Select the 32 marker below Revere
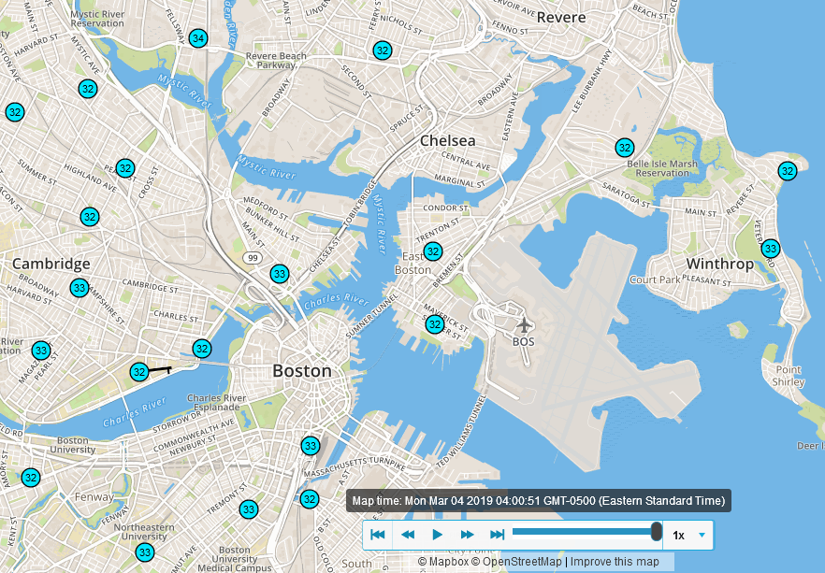The height and width of the screenshot is (573, 825). [382, 50]
